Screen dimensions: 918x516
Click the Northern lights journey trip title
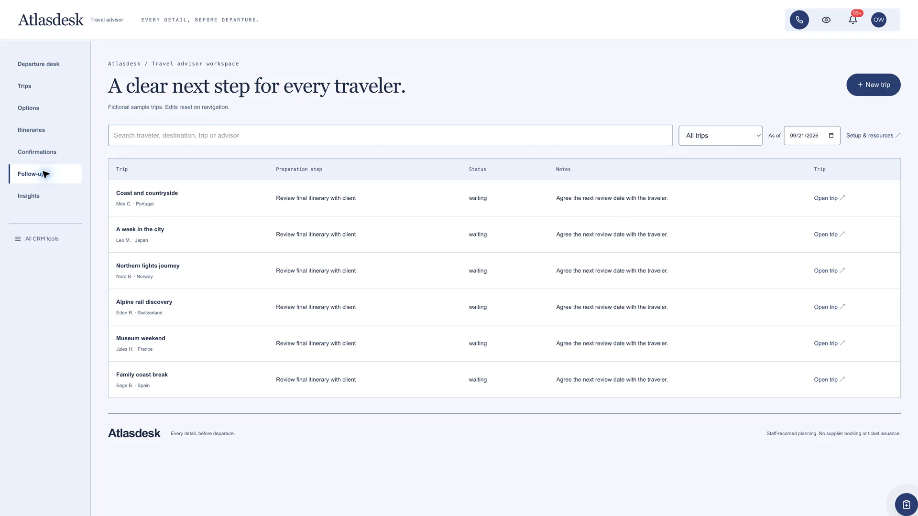pos(148,266)
